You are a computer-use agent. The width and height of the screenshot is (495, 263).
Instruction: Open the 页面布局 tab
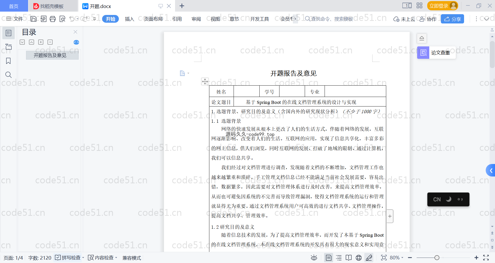[x=153, y=19]
